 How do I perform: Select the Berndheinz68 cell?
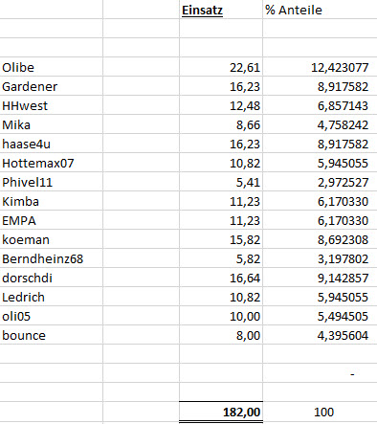[x=52, y=258]
